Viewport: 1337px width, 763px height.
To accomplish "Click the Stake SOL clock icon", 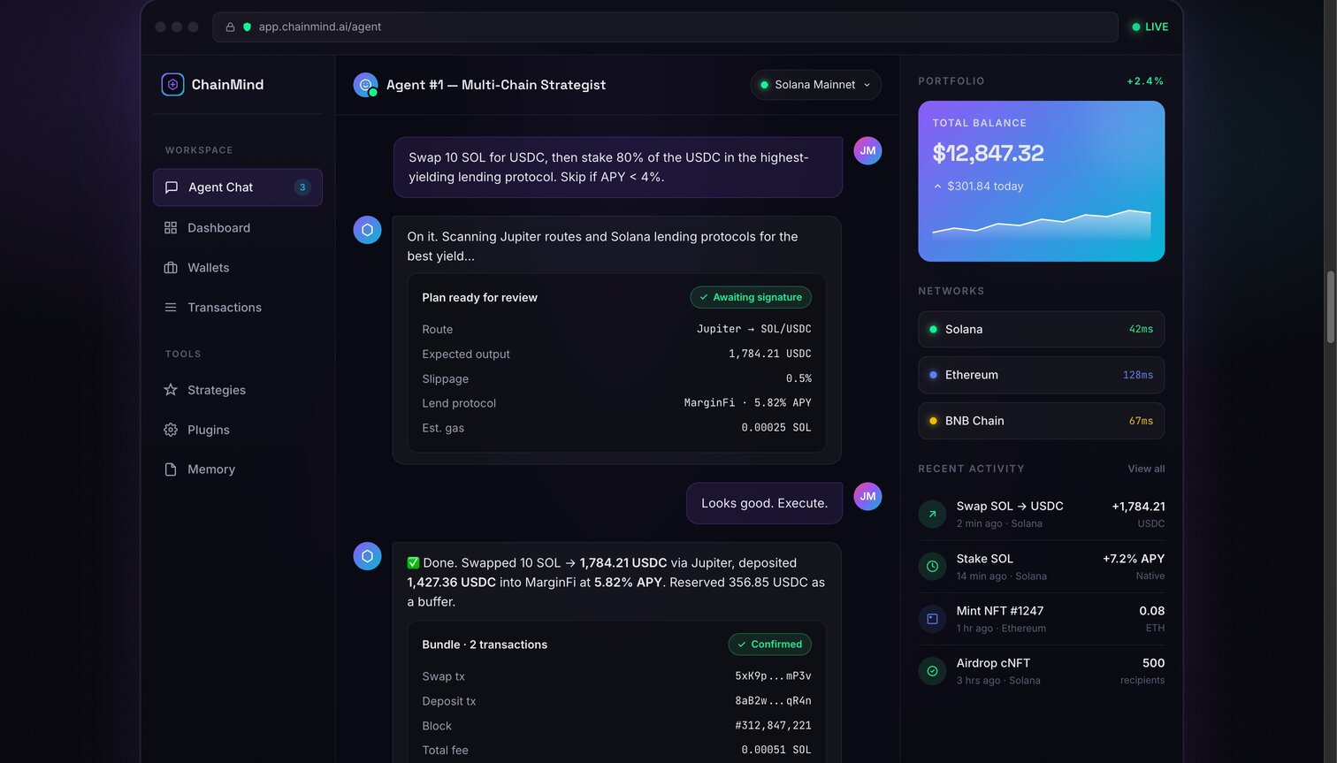I will pos(932,566).
